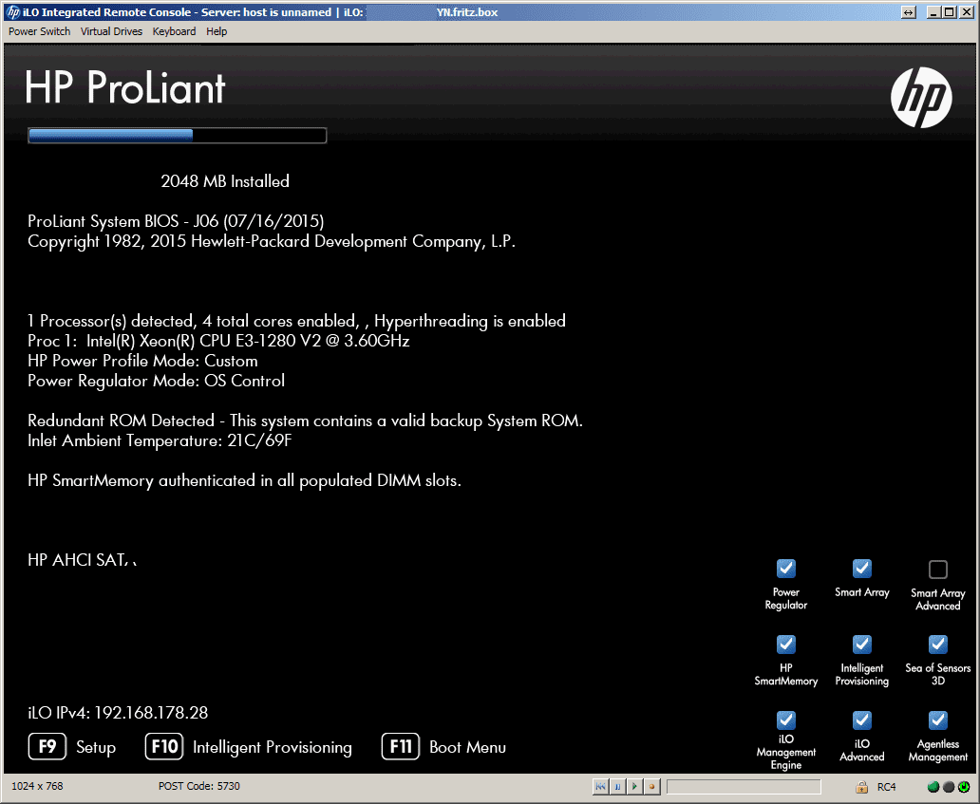Viewport: 980px width, 804px height.
Task: Click the green health status LED
Action: point(933,787)
